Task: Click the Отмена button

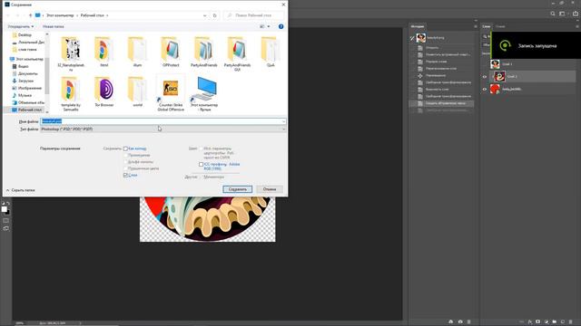Action: pos(270,189)
